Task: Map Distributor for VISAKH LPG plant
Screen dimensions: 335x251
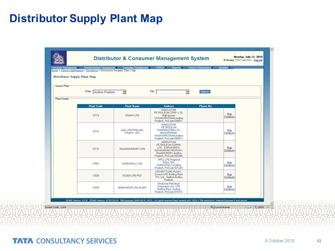Action: 230,115
